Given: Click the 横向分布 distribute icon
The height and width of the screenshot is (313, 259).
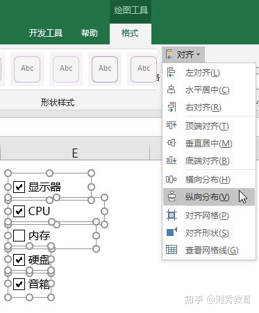Looking at the screenshot, I should coord(172,179).
